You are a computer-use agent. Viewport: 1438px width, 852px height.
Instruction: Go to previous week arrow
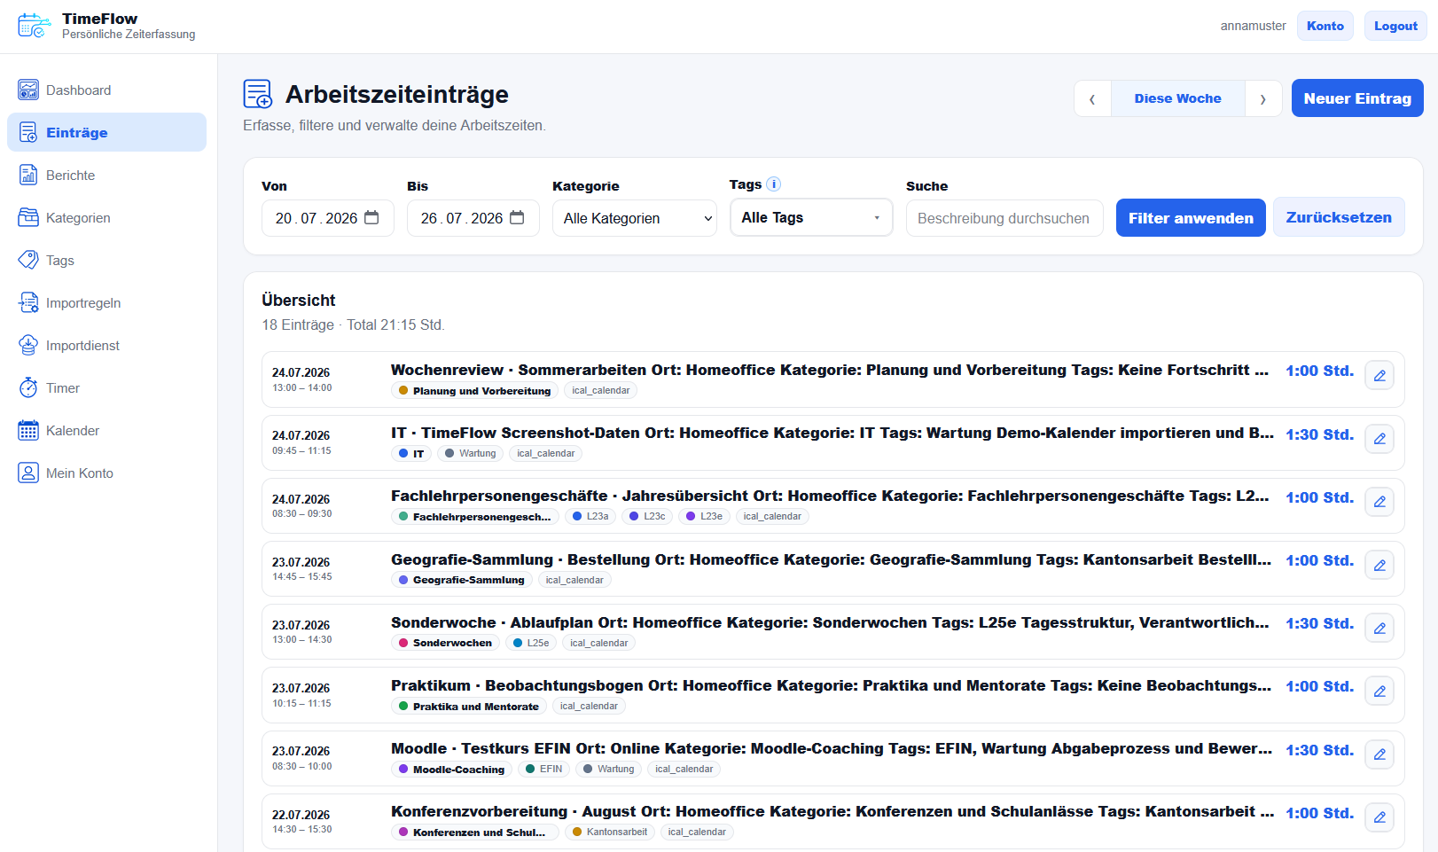1092,98
